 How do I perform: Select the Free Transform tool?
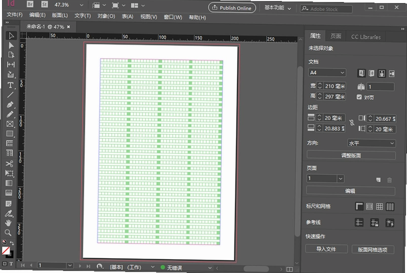tap(9, 173)
